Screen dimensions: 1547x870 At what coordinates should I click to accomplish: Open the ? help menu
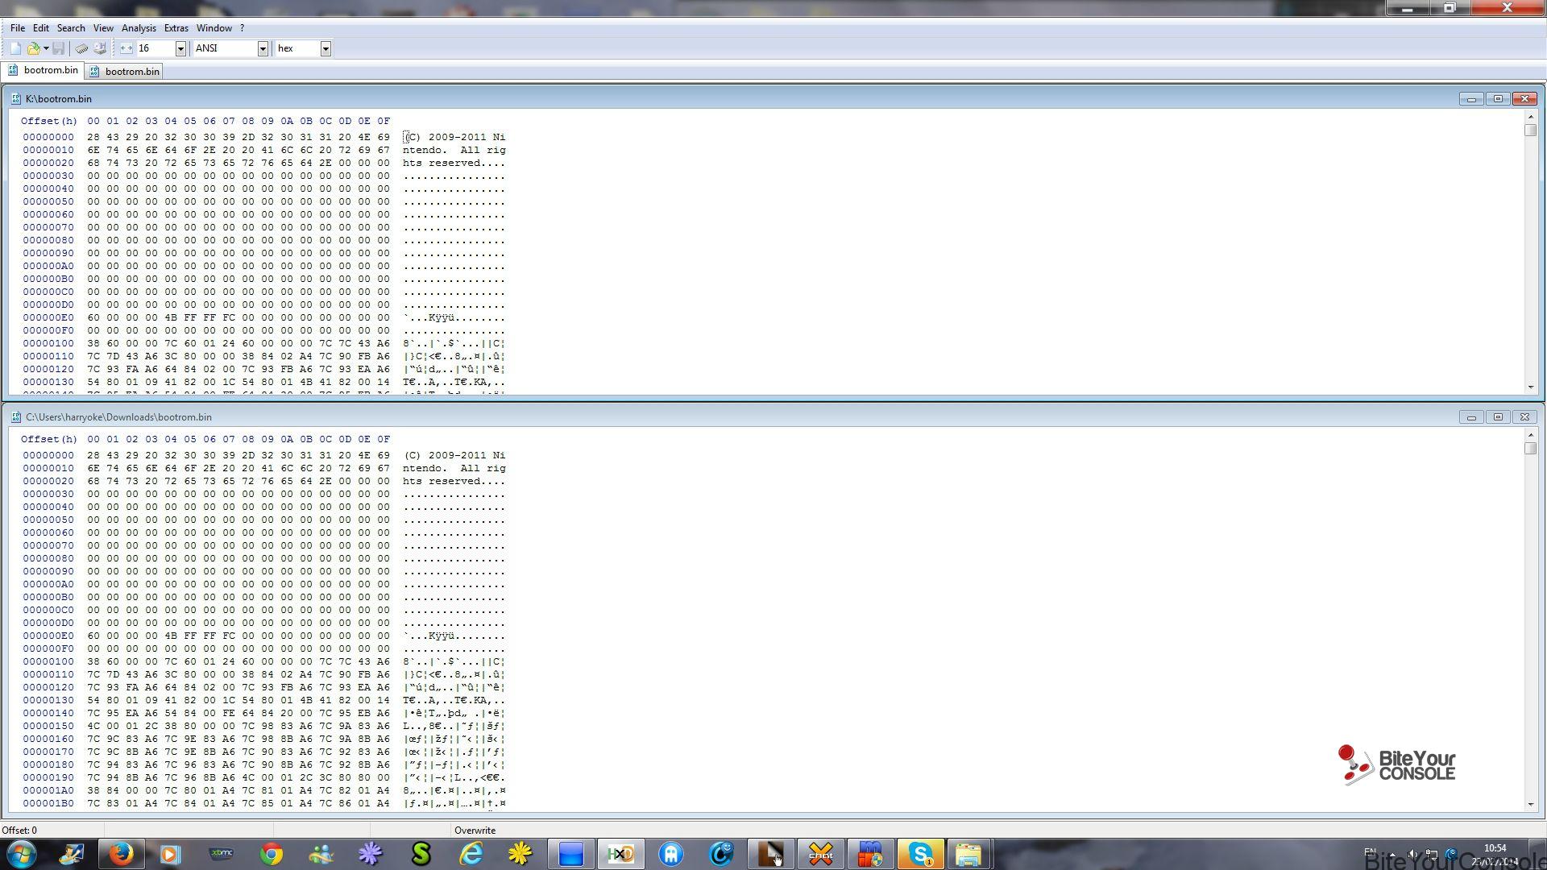[x=242, y=28]
